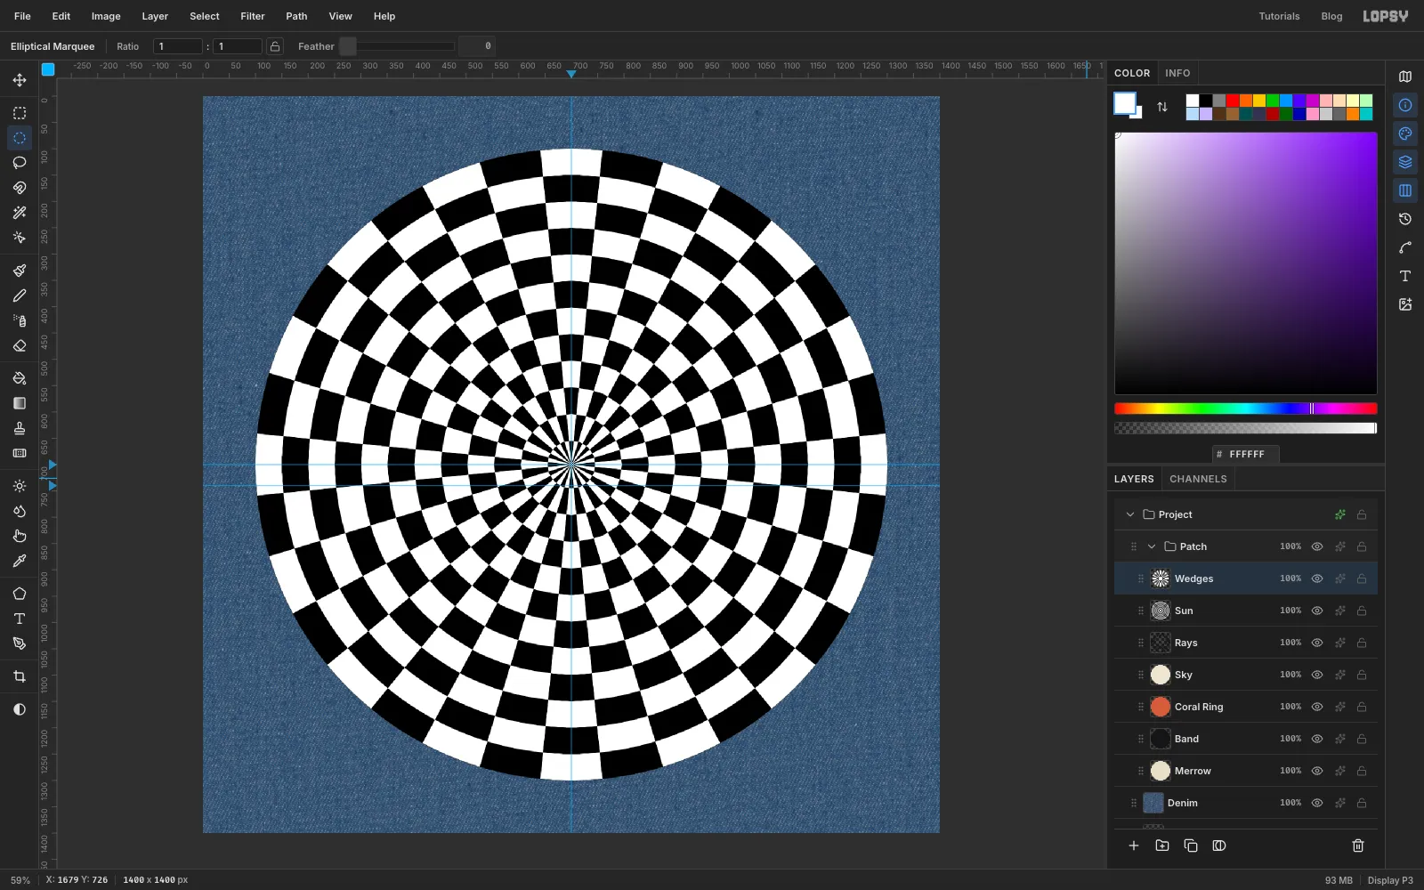This screenshot has height=890, width=1424.
Task: Select the Move tool
Action: (20, 80)
